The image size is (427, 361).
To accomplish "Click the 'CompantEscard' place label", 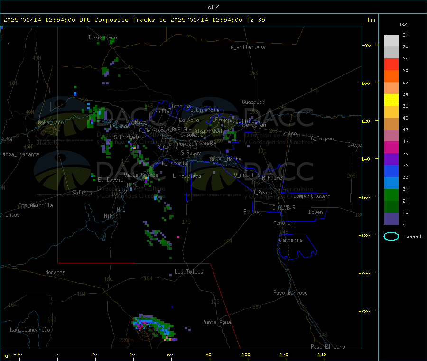I will (x=312, y=196).
